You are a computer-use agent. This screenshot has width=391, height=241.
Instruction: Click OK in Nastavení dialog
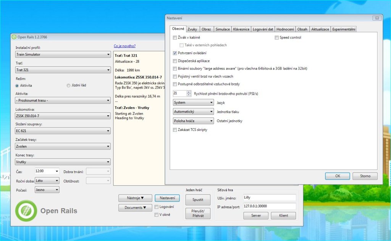338,176
